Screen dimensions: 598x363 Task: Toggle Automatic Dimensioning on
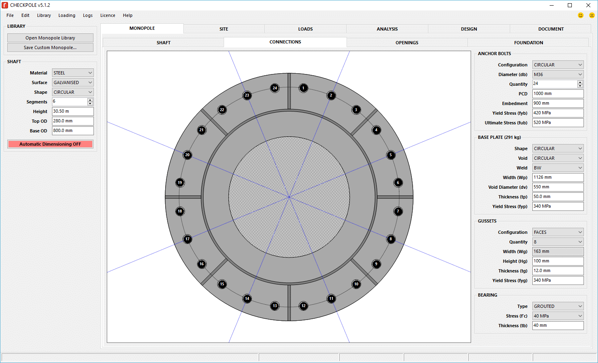[x=50, y=144]
